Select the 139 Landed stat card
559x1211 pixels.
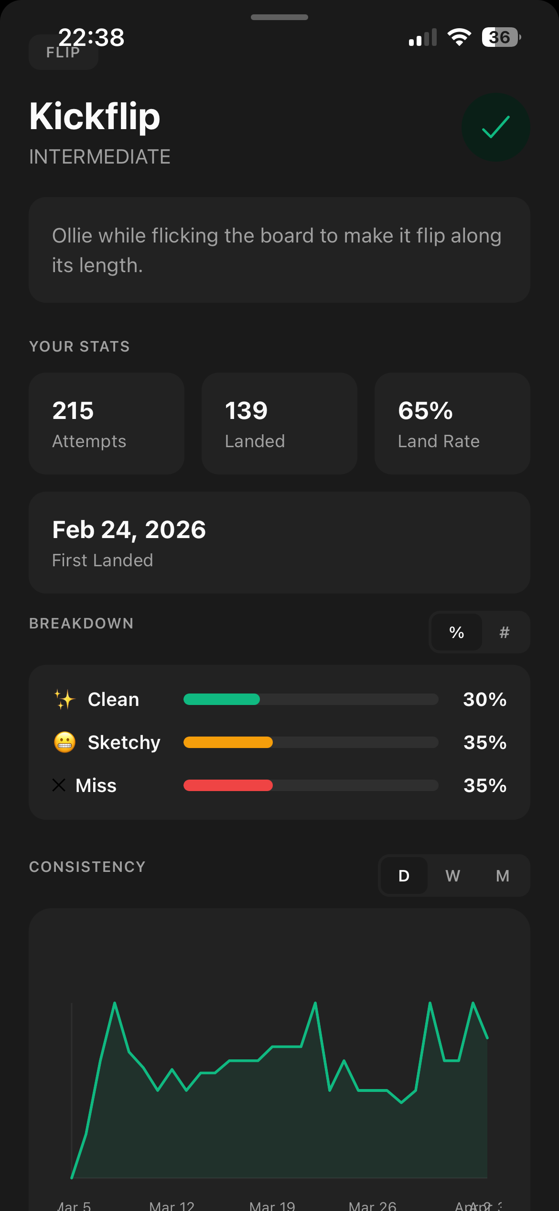tap(279, 423)
